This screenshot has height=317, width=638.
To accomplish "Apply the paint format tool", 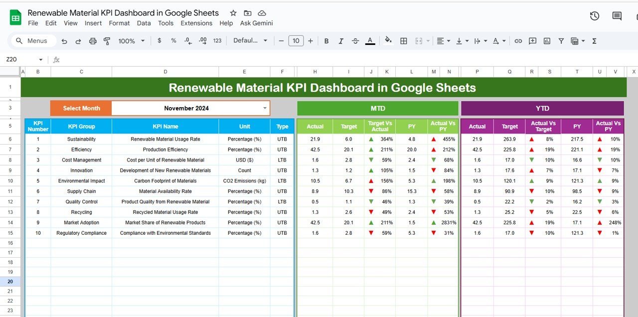I will point(107,41).
